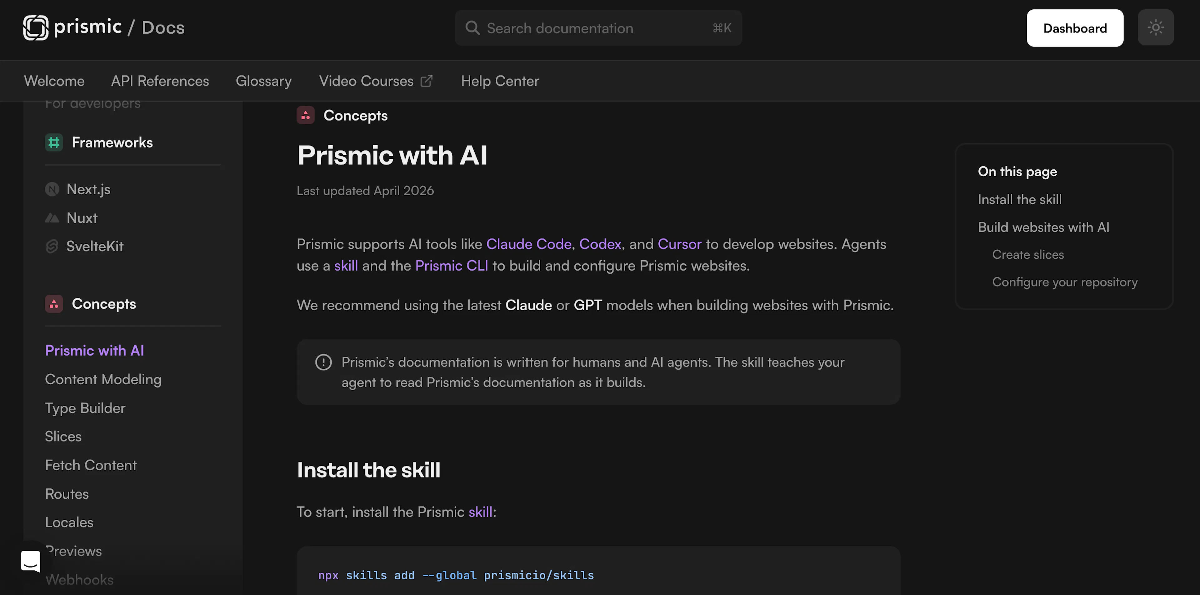Open the chat widget icon at bottom left

pos(31,562)
